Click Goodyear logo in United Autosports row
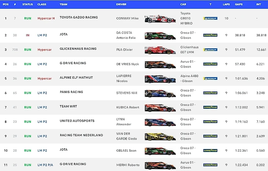The height and width of the screenshot is (171, 268). [x=210, y=122]
